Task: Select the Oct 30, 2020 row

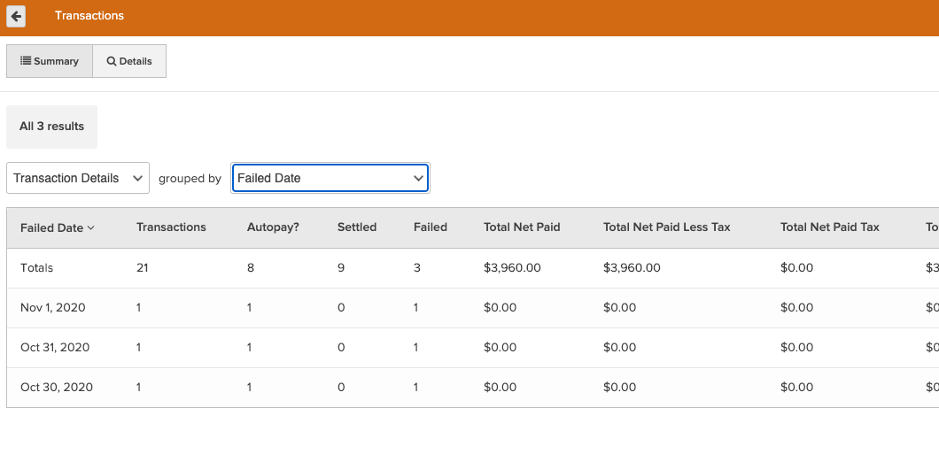Action: tap(55, 387)
